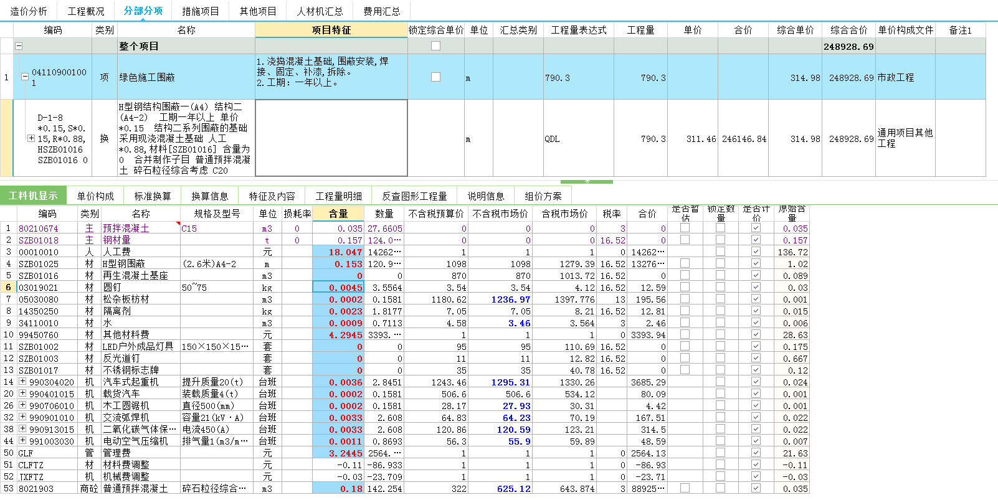Viewport: 998px width, 500px height.
Task: Expand machine row 990706010 木工圆锯机
Action: 22,405
